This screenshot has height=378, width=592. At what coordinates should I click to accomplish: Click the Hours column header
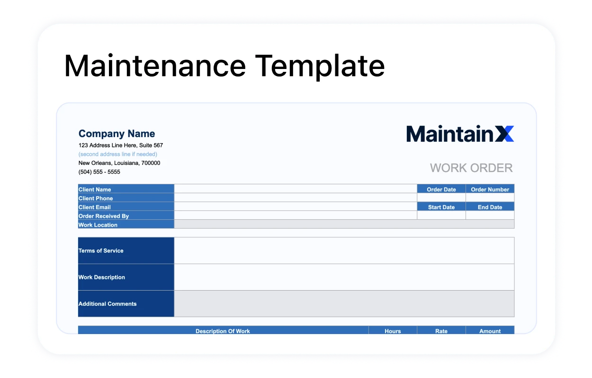[x=393, y=331]
